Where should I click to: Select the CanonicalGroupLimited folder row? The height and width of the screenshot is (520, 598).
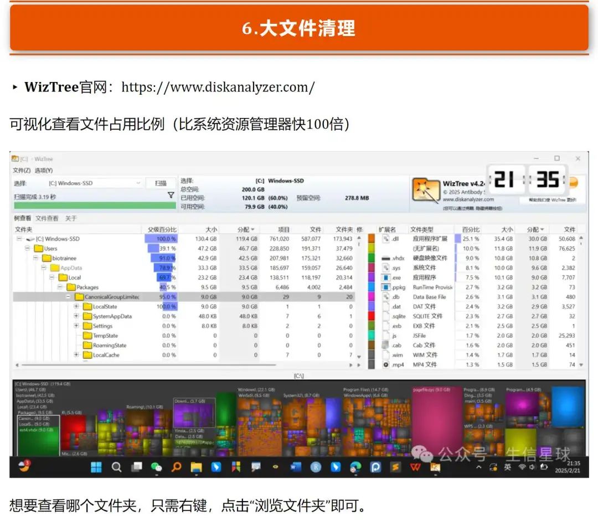[x=183, y=297]
